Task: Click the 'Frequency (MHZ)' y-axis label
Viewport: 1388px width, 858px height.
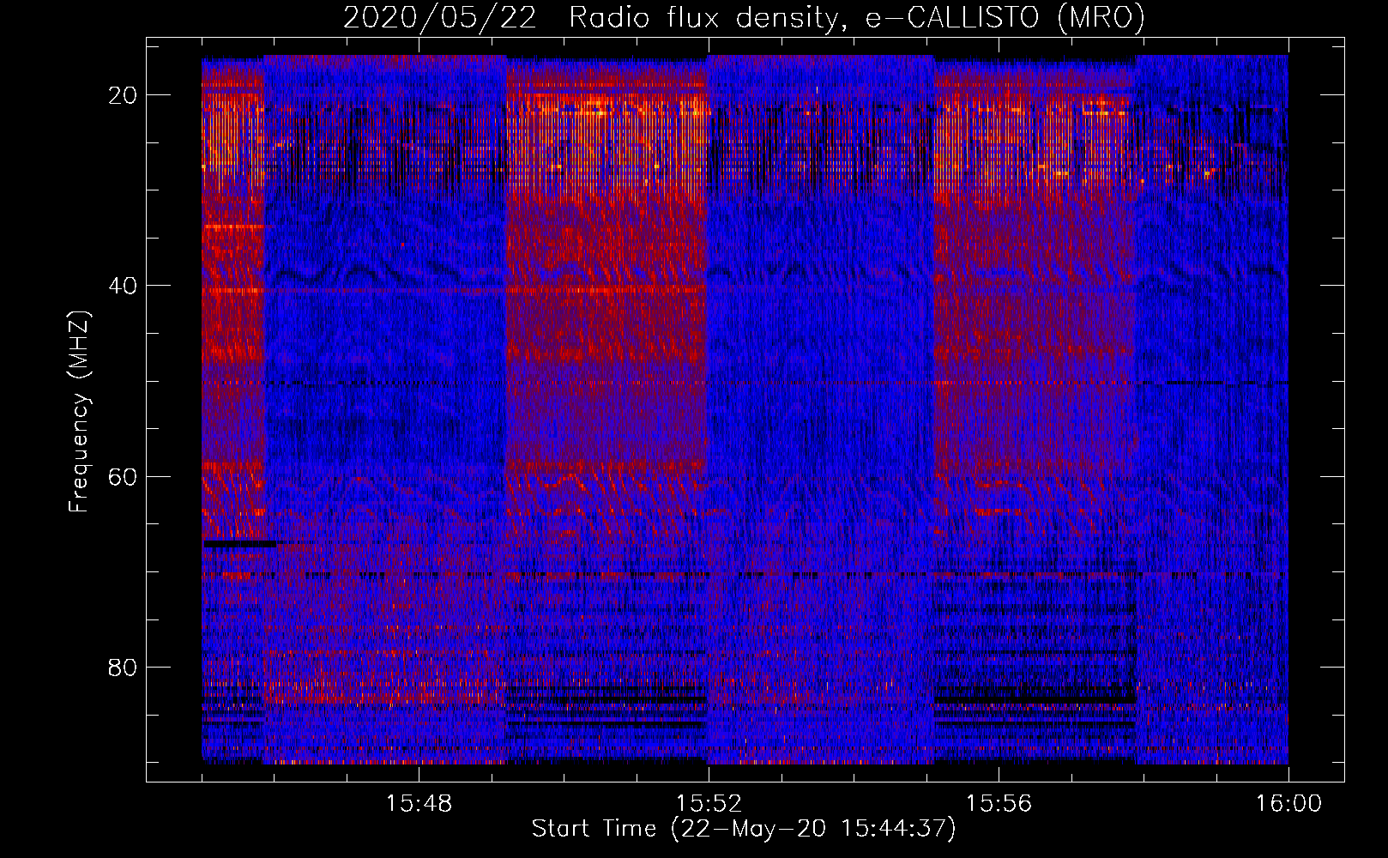Action: [79, 412]
